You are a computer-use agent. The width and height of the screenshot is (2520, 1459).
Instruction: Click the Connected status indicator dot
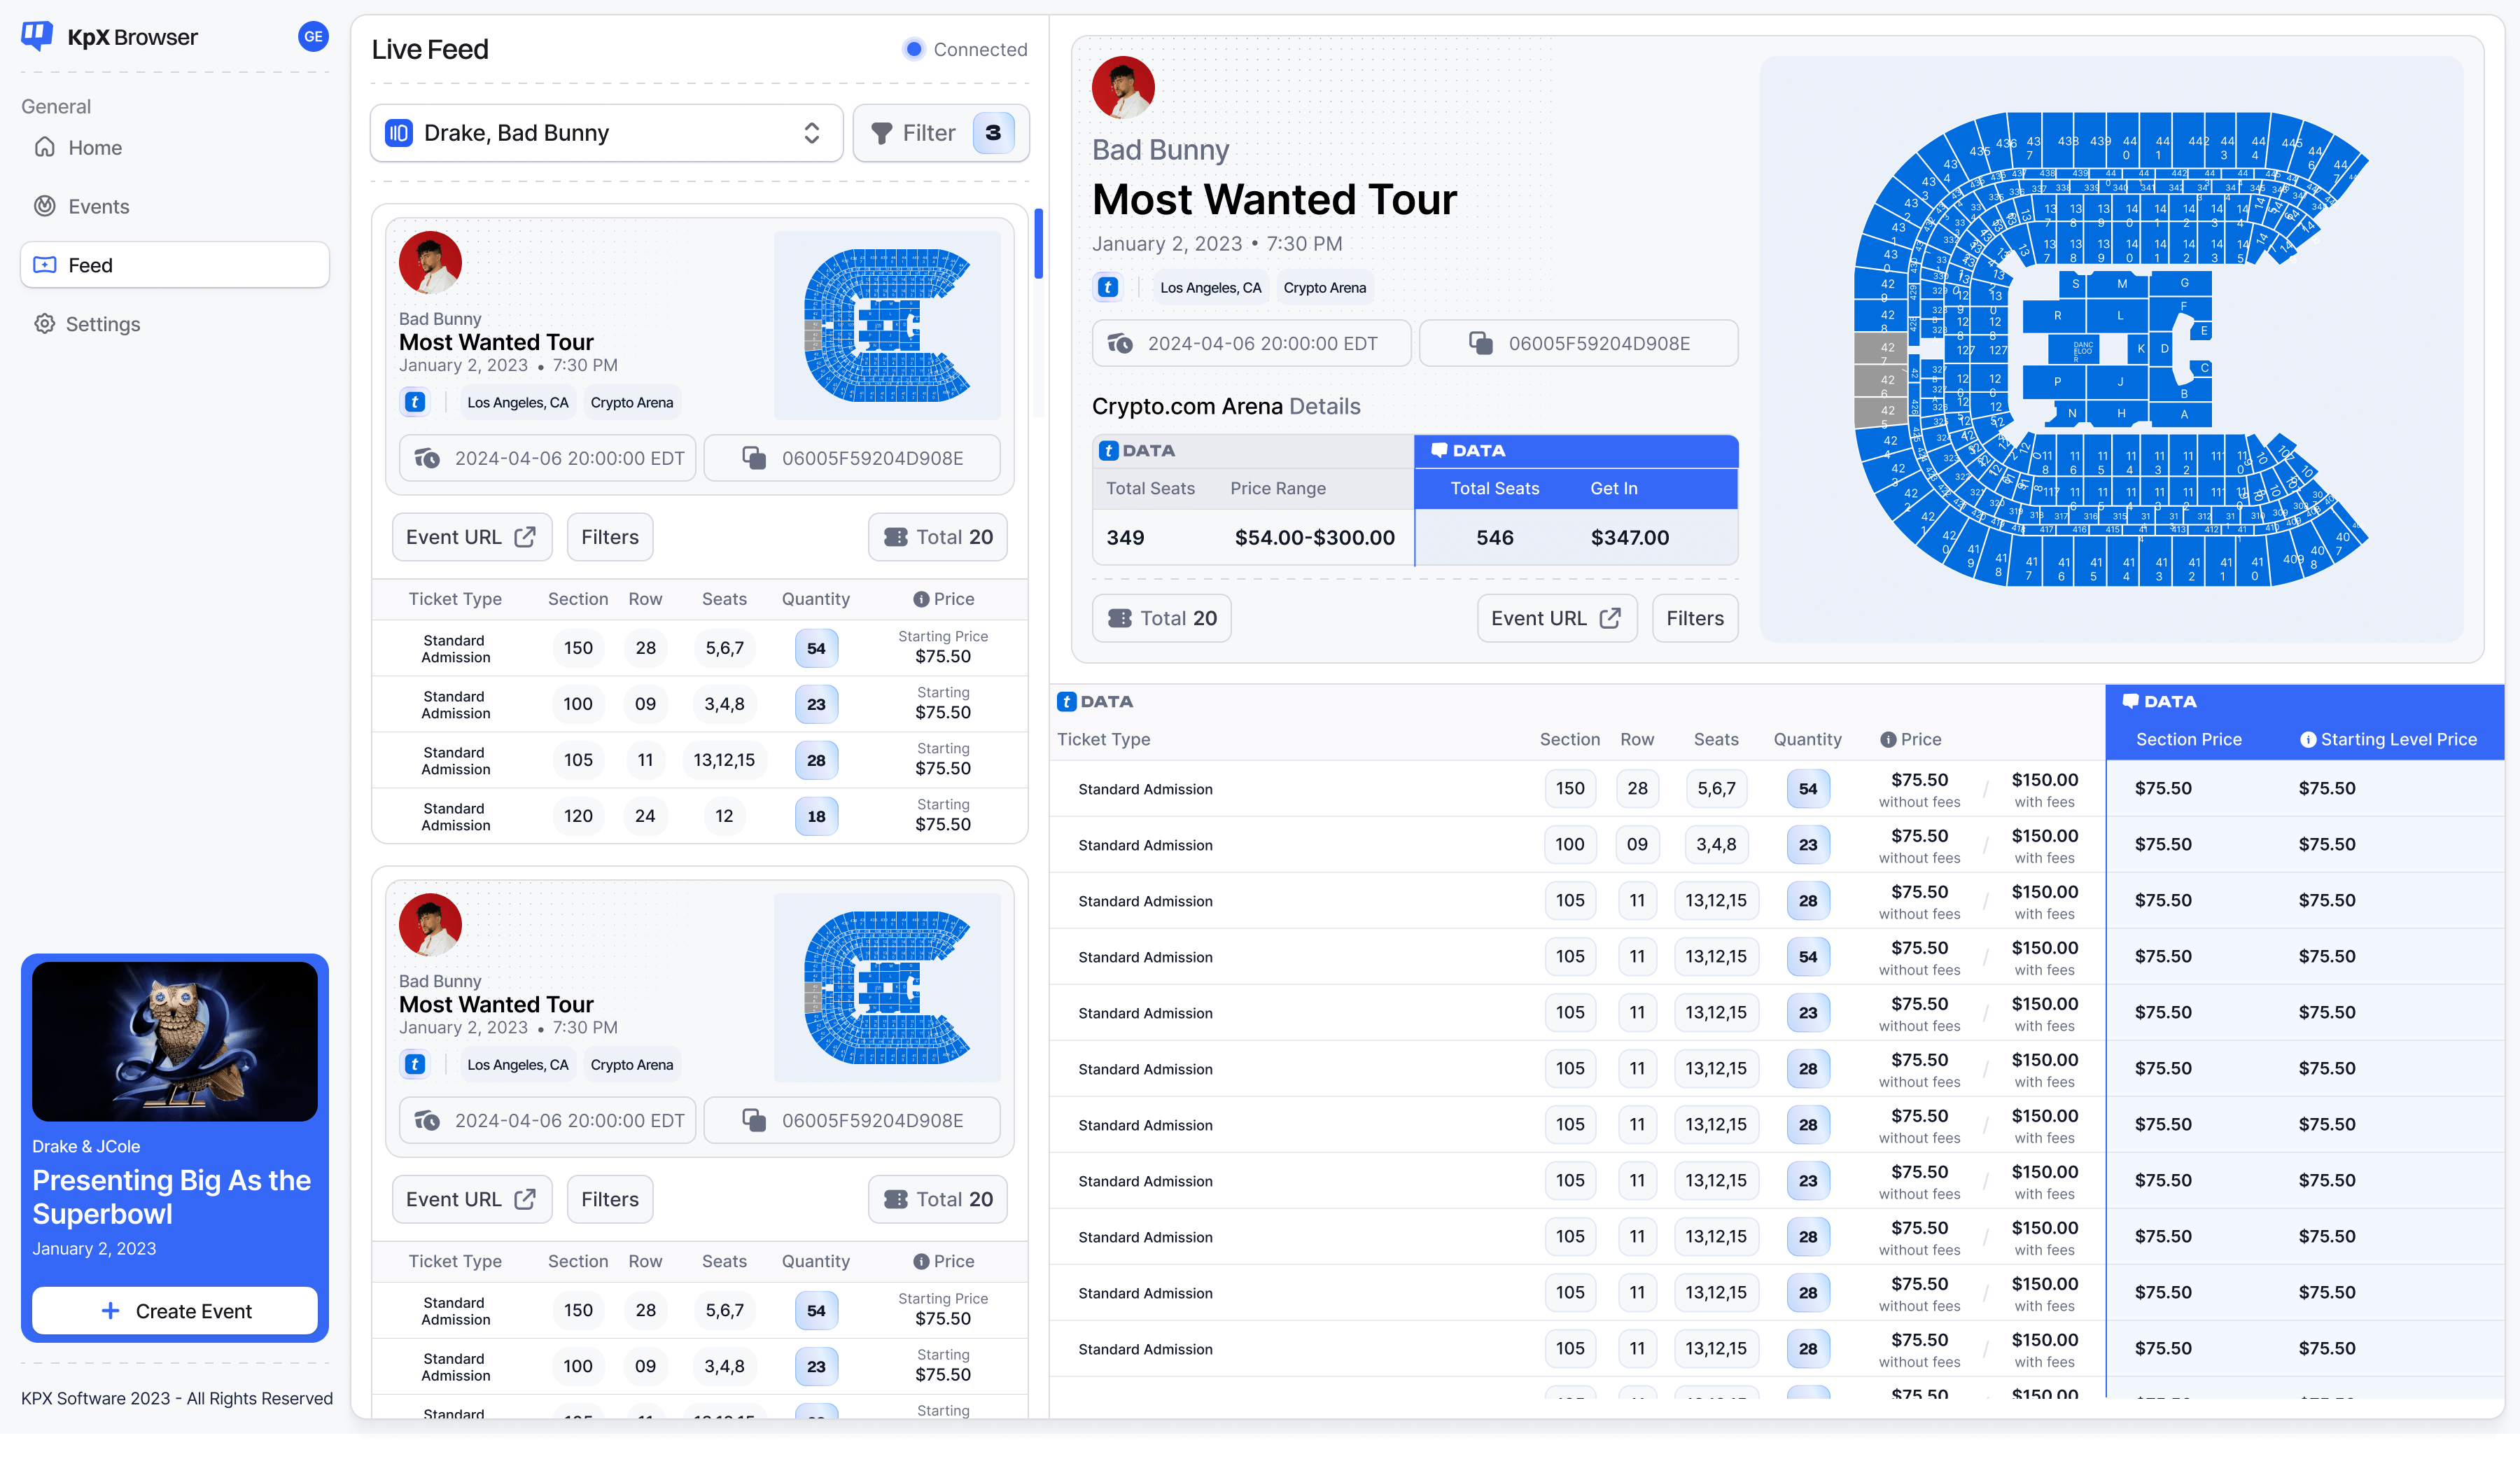[913, 49]
